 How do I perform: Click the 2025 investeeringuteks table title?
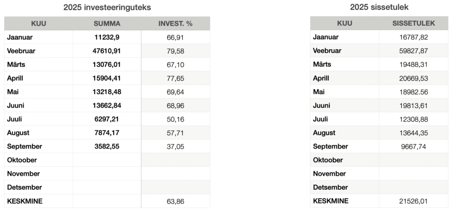pos(107,7)
